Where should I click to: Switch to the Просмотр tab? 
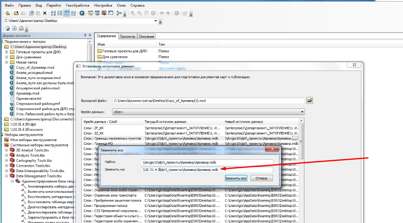tap(127, 36)
